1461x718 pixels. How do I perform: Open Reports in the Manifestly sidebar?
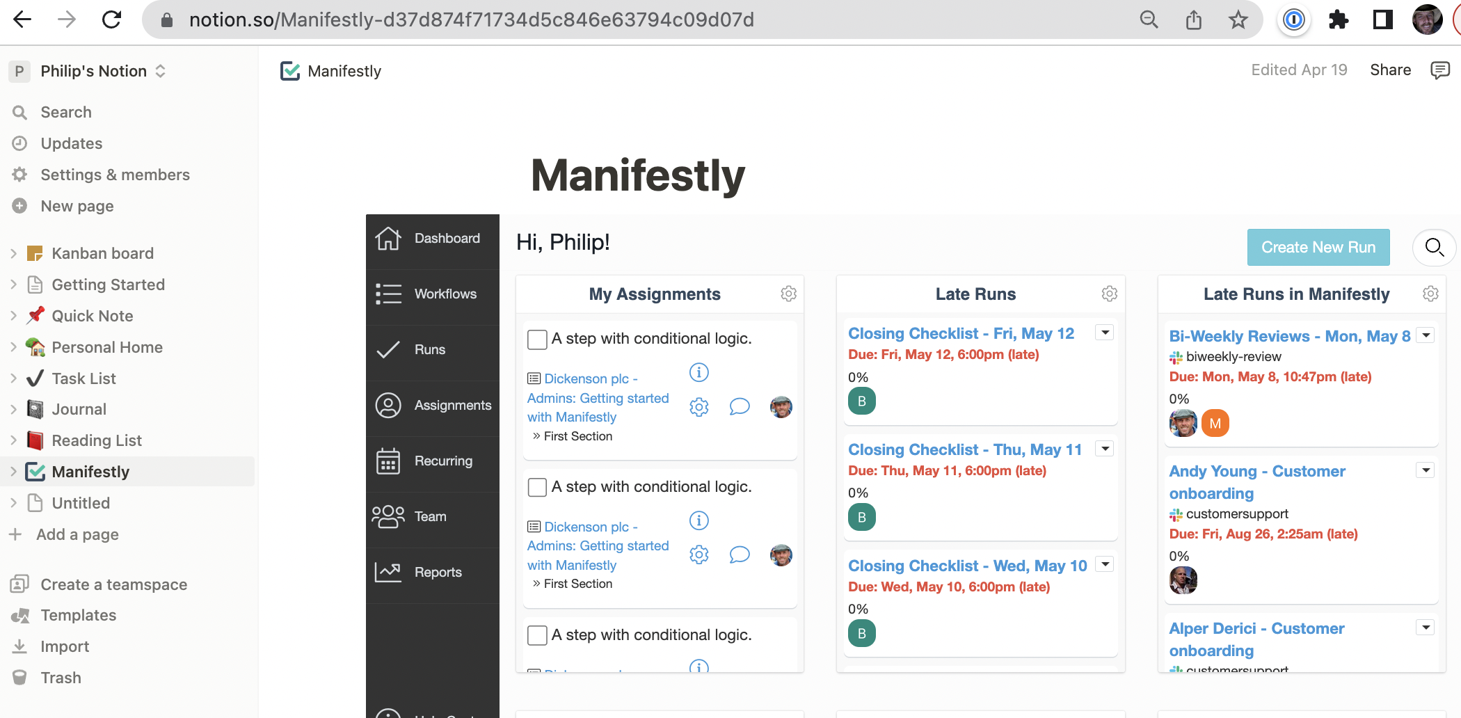click(x=433, y=573)
